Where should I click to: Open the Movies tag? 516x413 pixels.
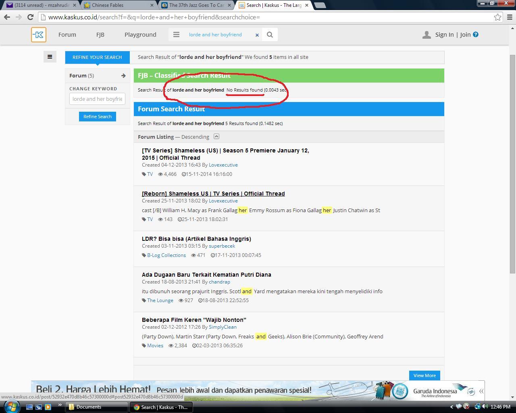155,346
